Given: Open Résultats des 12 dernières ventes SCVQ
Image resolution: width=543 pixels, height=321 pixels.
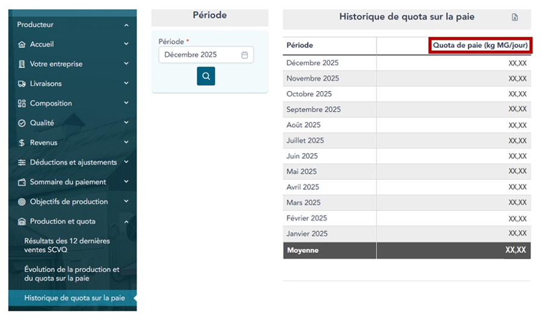Looking at the screenshot, I should point(67,245).
